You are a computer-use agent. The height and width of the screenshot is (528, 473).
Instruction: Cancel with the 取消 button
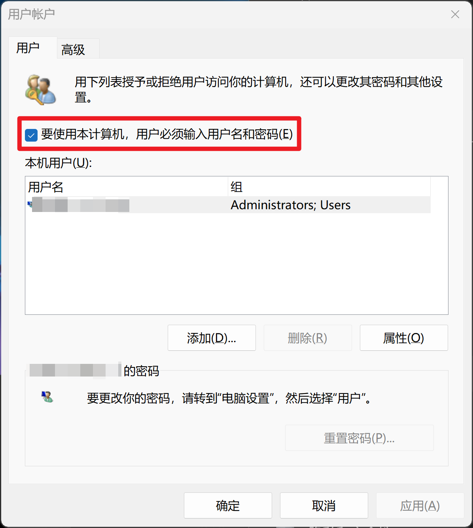tap(324, 505)
